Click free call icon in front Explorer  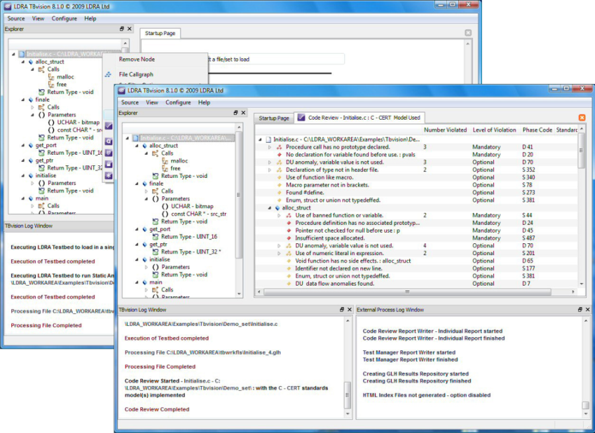pos(165,169)
